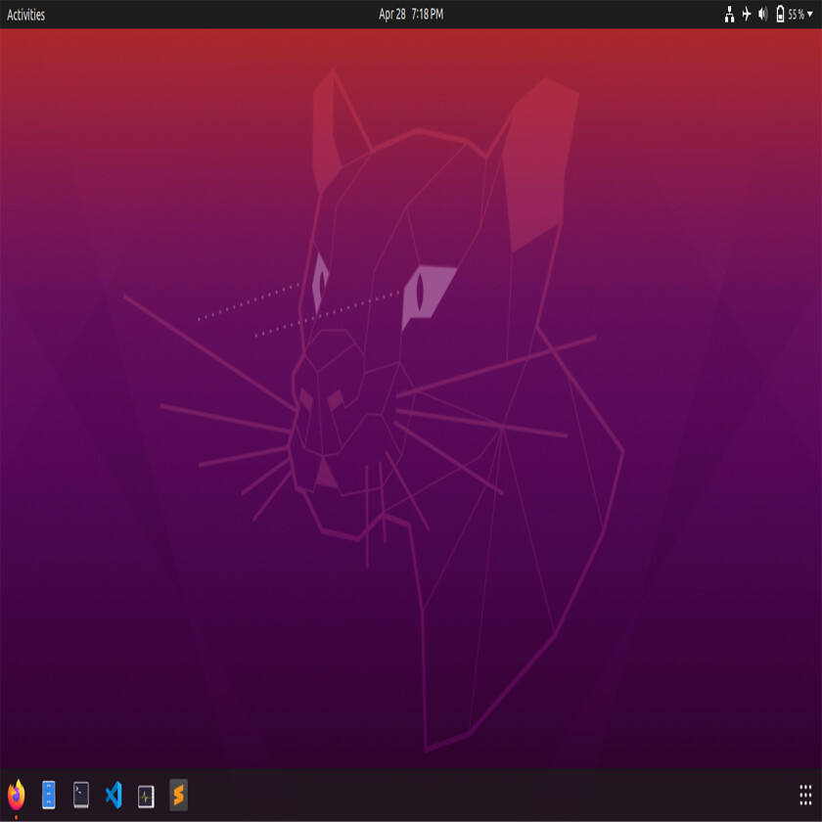The image size is (822, 822).
Task: Open the System Monitor dock icon
Action: pos(146,795)
